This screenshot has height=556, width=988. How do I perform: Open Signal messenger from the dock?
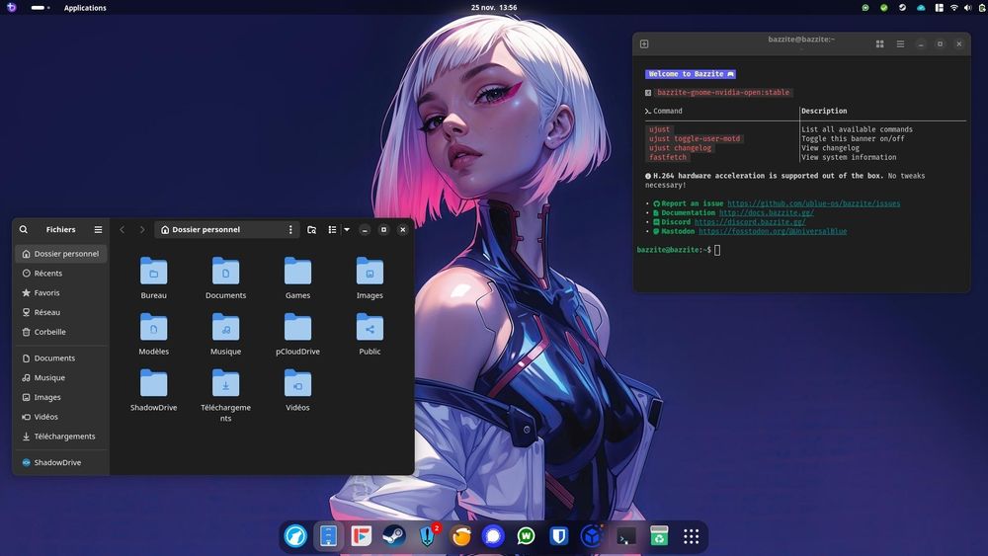[493, 536]
